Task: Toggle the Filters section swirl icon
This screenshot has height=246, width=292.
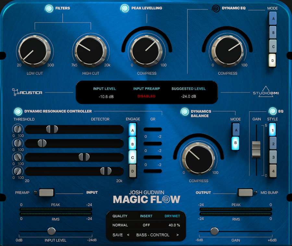Action: pos(49,8)
